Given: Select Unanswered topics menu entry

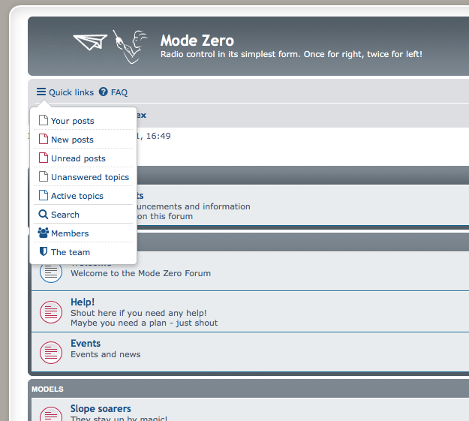Looking at the screenshot, I should (x=89, y=177).
